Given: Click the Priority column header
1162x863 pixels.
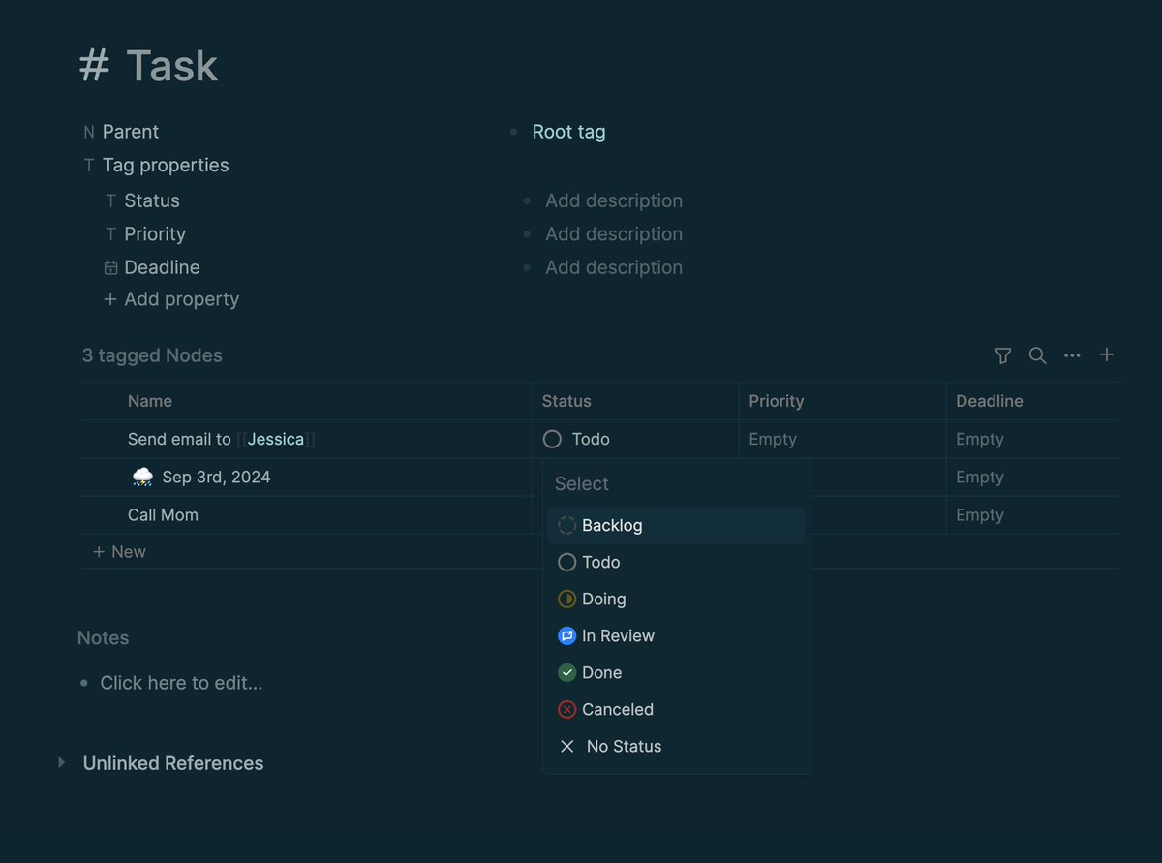Looking at the screenshot, I should pyautogui.click(x=777, y=401).
